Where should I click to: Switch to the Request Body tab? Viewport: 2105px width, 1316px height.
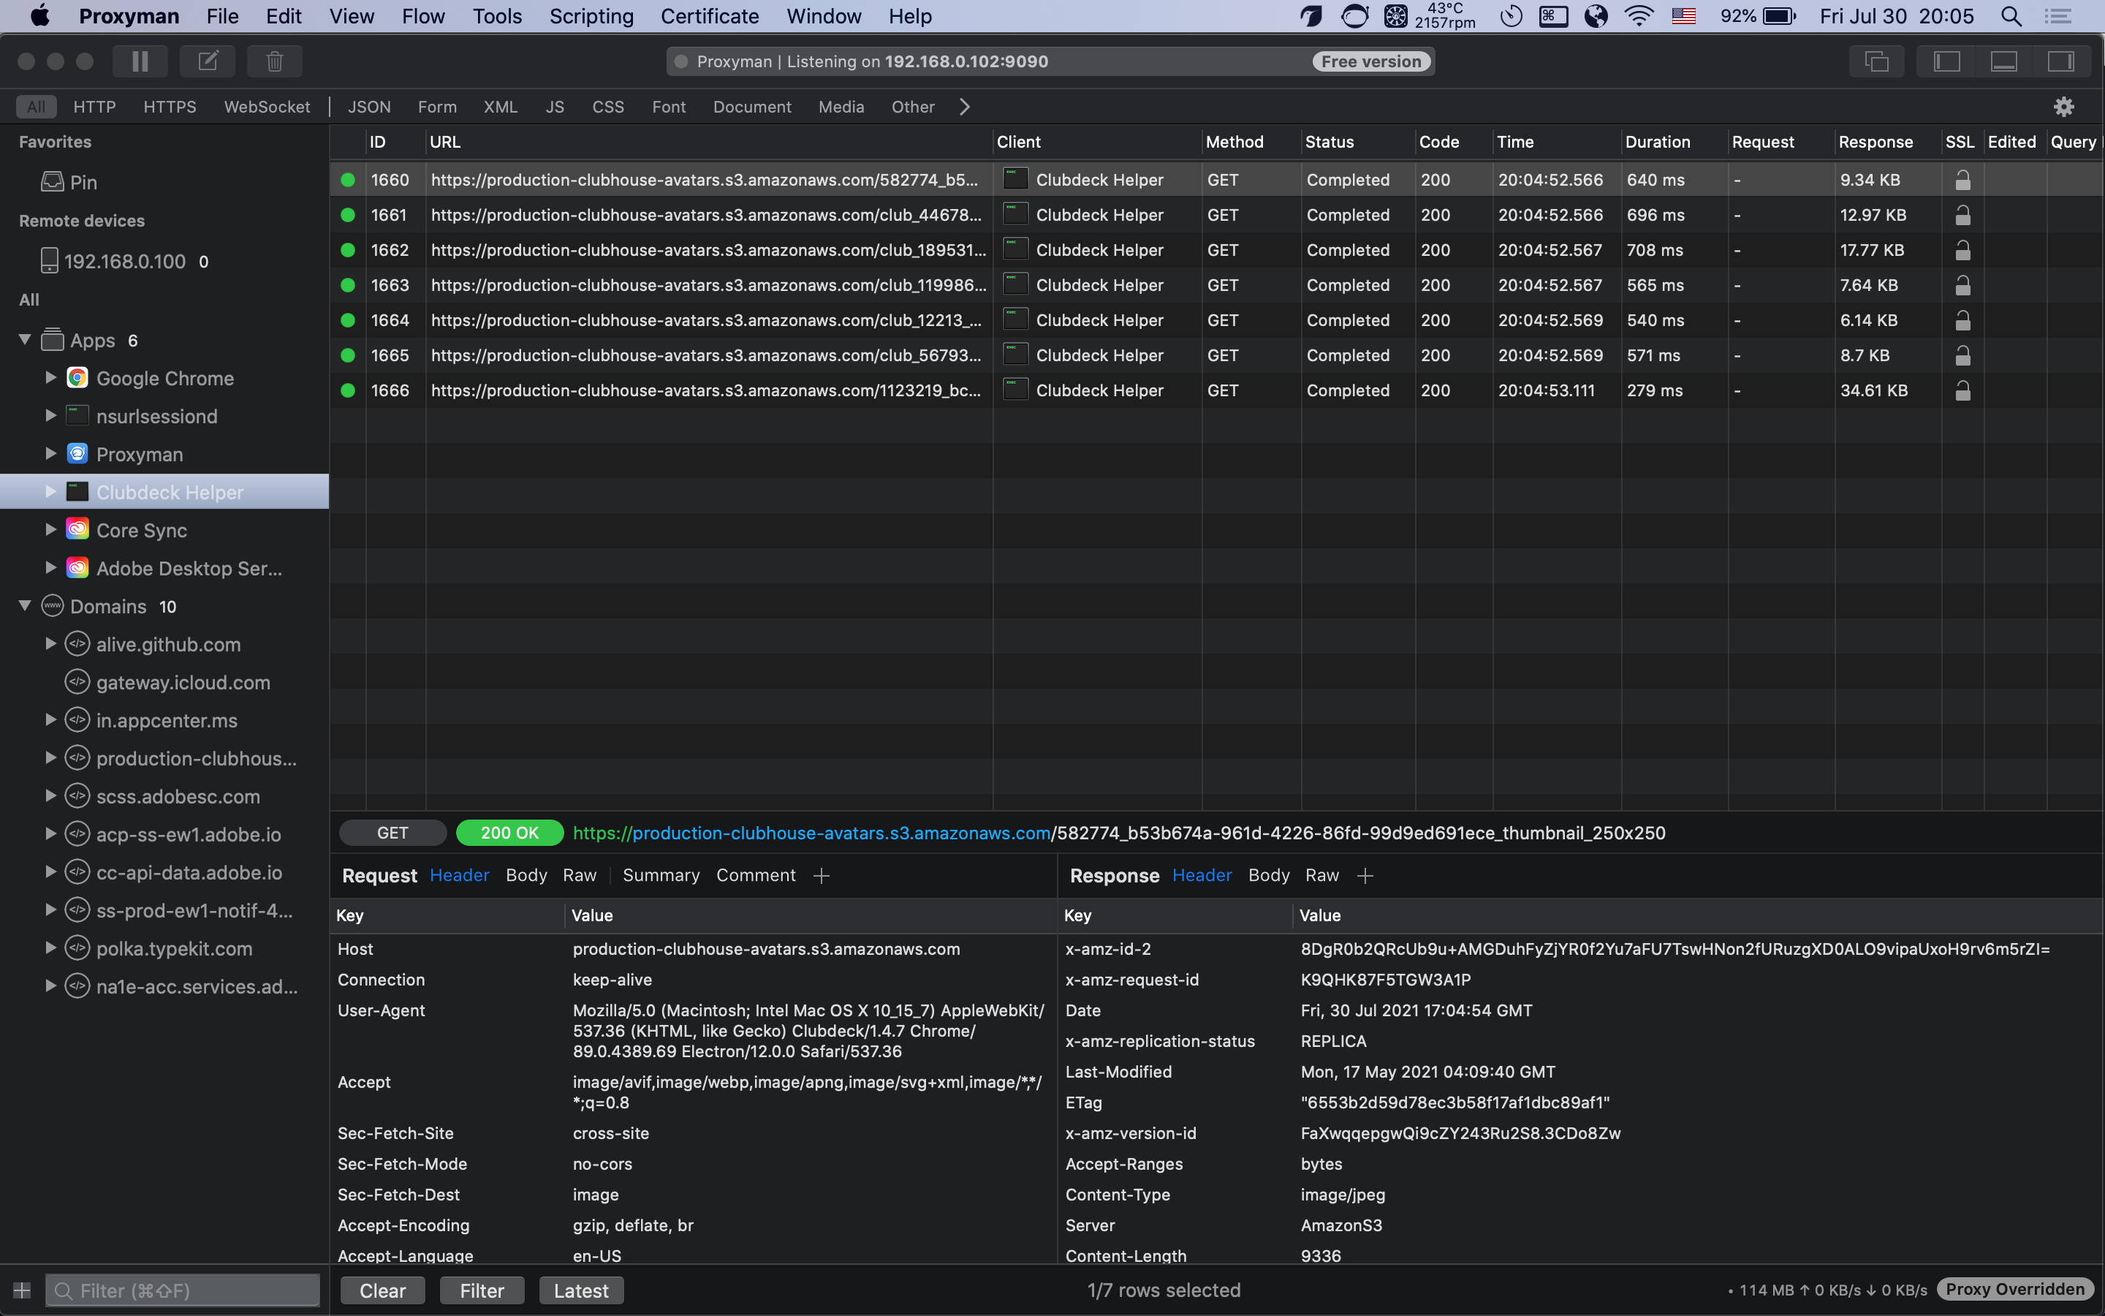(x=526, y=876)
